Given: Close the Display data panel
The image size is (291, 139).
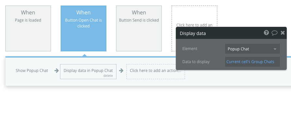Looking at the screenshot, I should tap(283, 33).
